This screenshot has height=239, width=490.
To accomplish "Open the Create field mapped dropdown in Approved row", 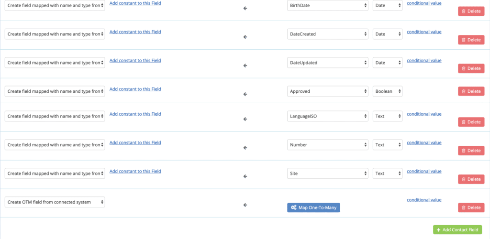I will [55, 91].
